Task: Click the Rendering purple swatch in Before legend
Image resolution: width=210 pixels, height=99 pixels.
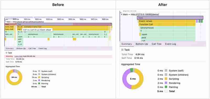Action: tap(39, 81)
